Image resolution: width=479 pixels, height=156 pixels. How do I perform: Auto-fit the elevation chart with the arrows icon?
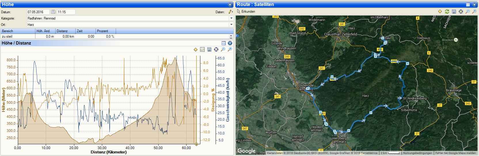pyautogui.click(x=216, y=50)
